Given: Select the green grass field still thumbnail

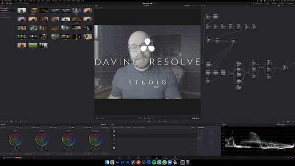Looking at the screenshot, I should tap(33, 45).
